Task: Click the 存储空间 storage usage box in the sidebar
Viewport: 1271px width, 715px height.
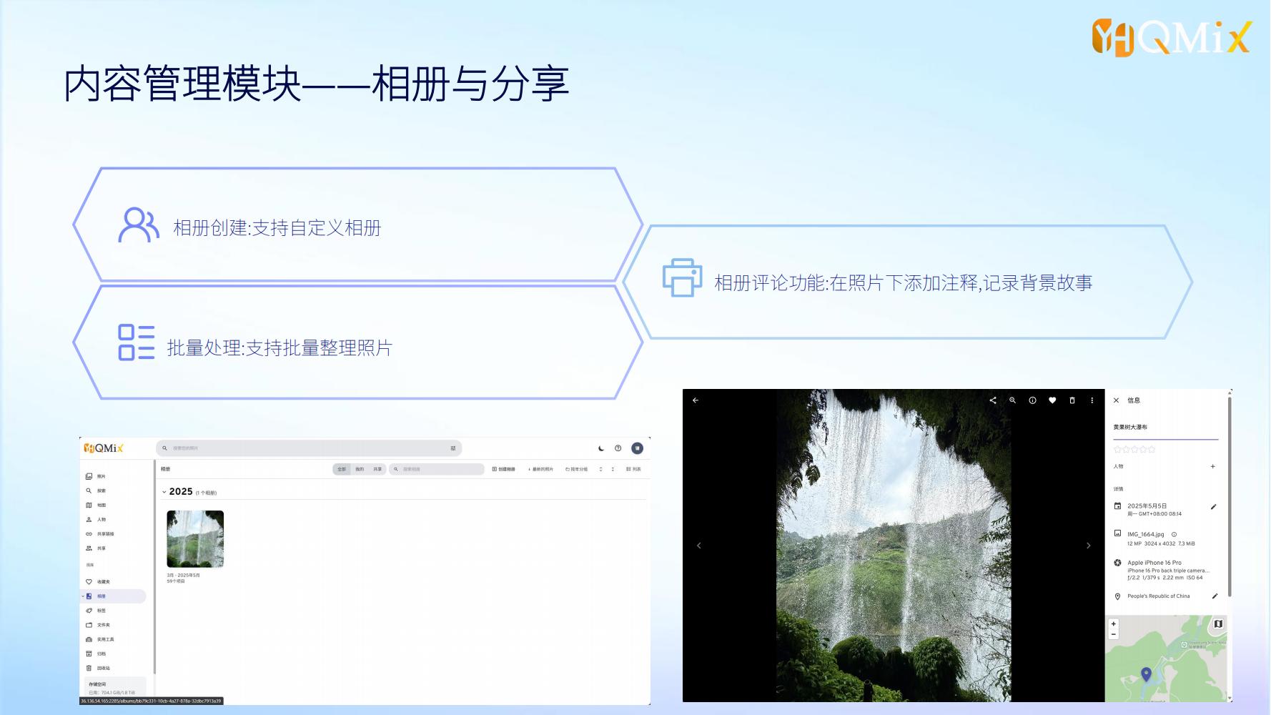Action: (115, 687)
